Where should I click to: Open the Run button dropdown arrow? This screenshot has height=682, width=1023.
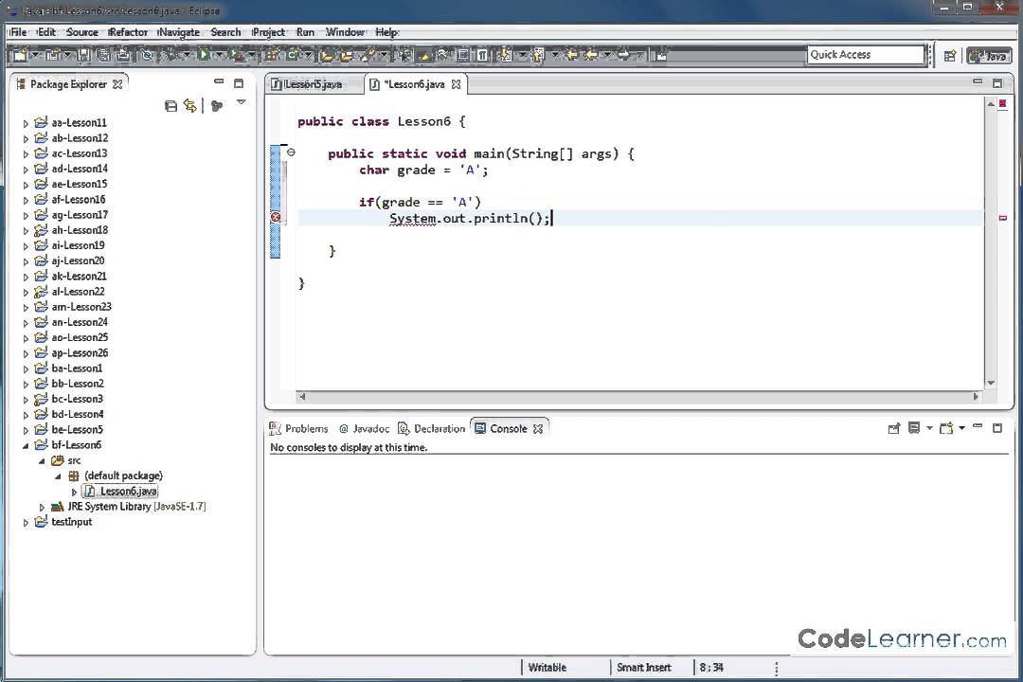(x=219, y=56)
